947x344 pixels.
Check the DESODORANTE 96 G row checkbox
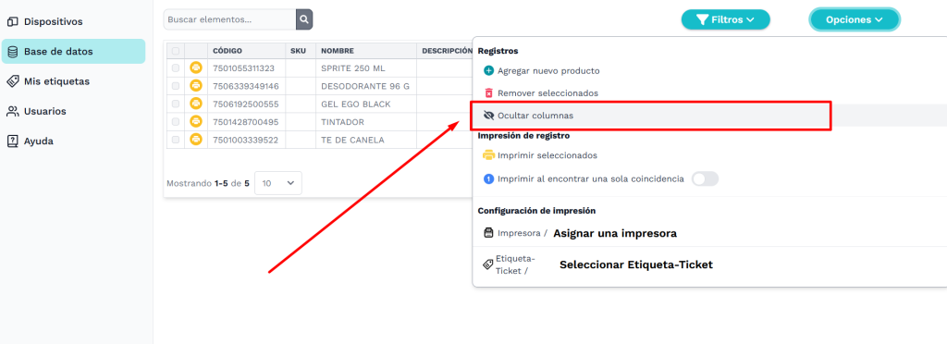[x=175, y=86]
